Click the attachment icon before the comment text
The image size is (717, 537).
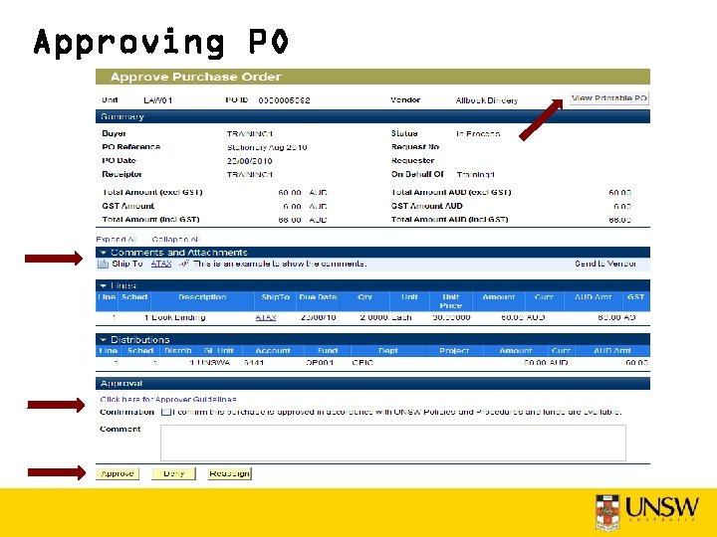pyautogui.click(x=184, y=264)
